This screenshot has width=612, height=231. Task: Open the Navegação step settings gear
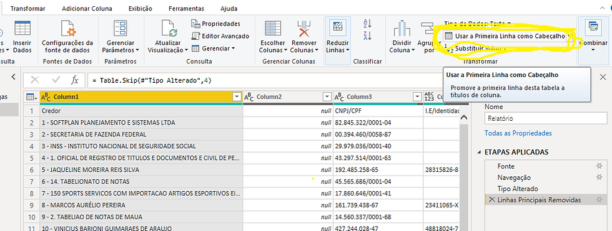point(599,177)
